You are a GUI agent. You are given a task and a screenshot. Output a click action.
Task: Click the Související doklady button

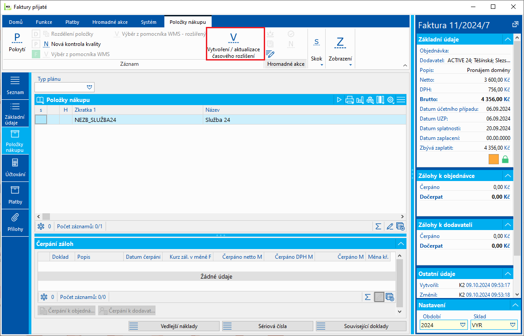pyautogui.click(x=361, y=326)
